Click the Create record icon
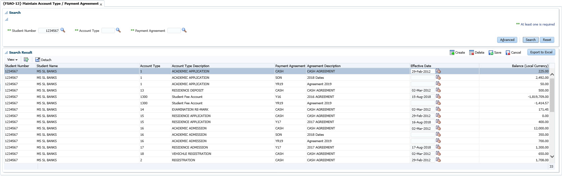The image size is (562, 176). coord(452,53)
